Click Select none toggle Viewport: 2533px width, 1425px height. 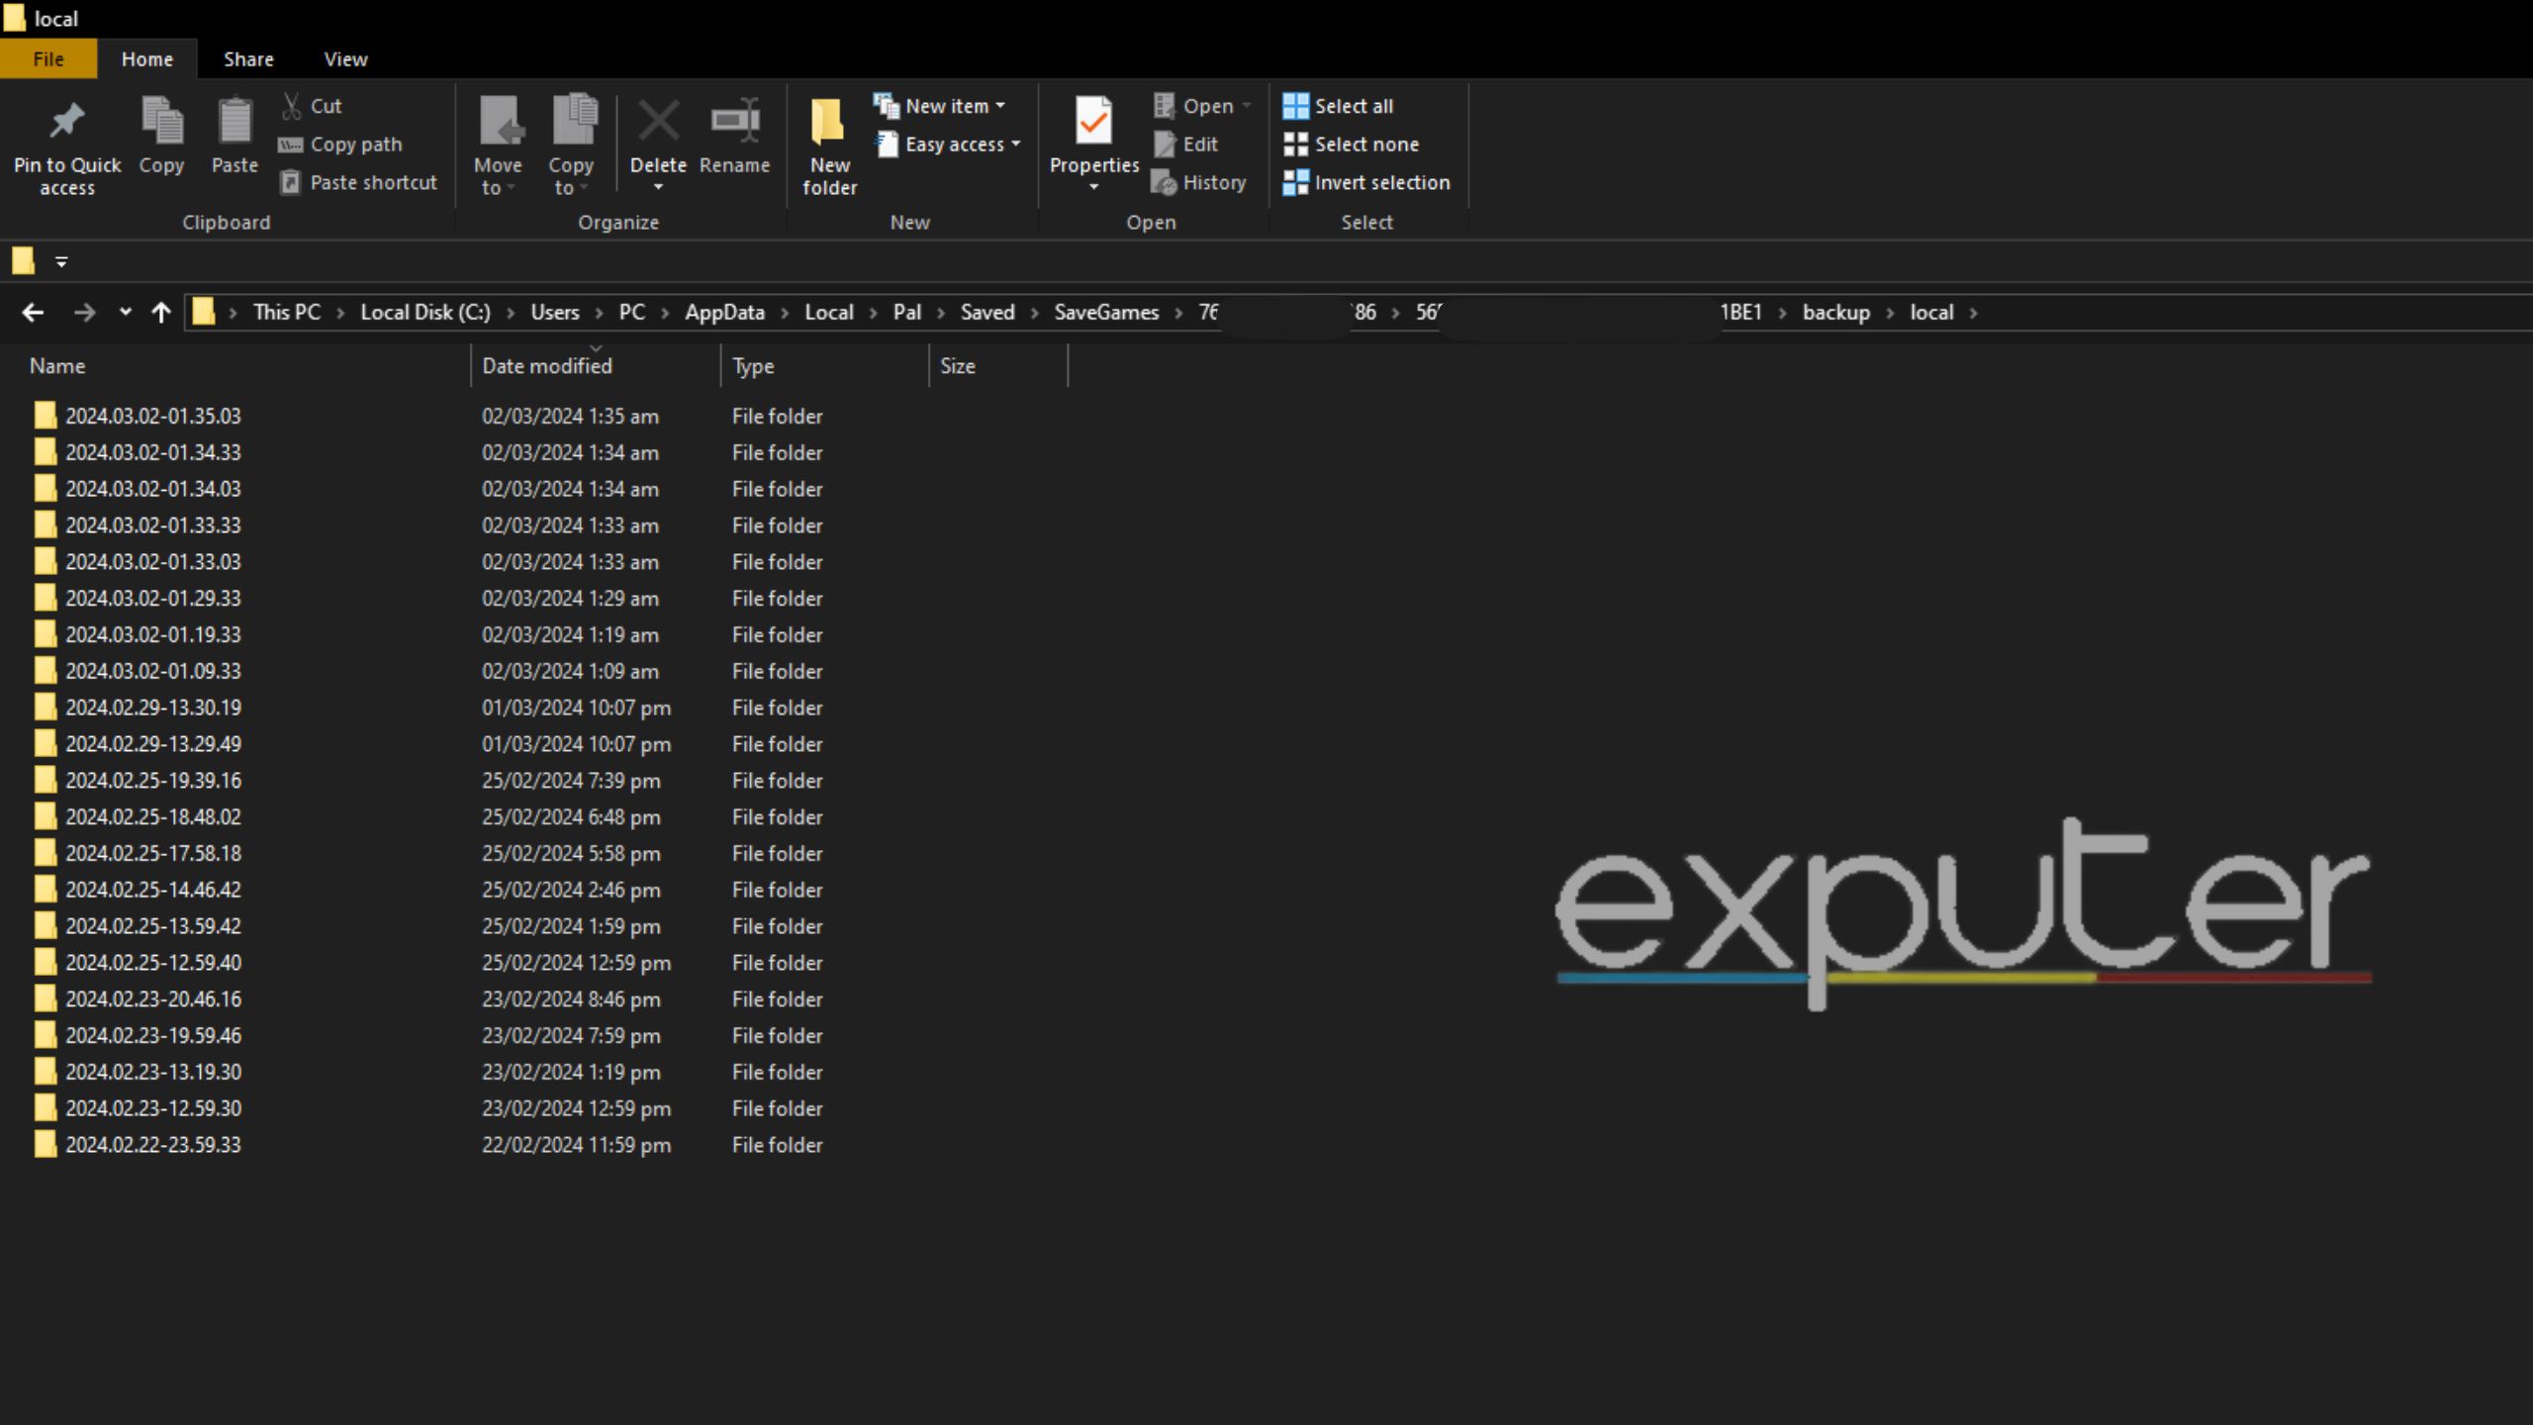[1367, 142]
